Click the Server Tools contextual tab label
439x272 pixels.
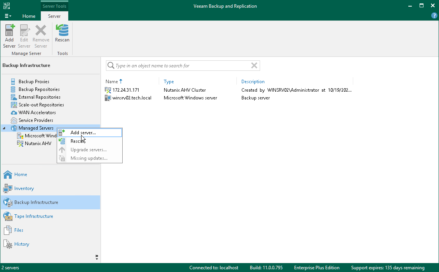pyautogui.click(x=54, y=6)
